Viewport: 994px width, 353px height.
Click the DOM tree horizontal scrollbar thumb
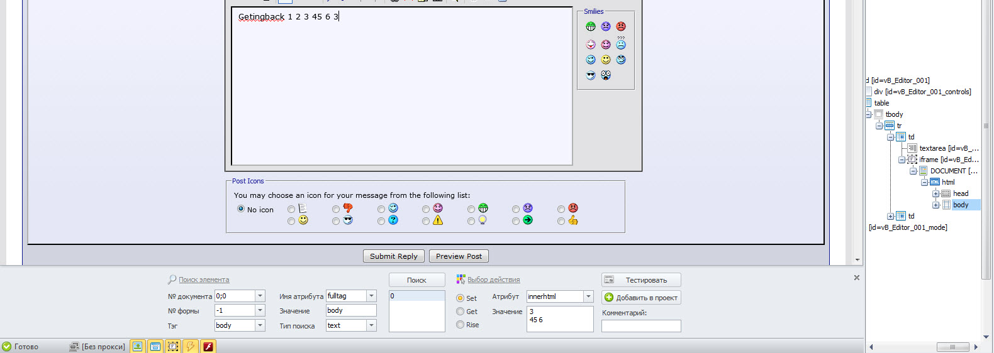click(952, 347)
